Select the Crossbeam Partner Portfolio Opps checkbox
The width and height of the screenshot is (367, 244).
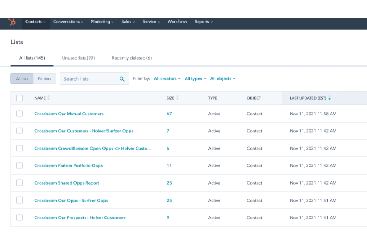click(19, 165)
